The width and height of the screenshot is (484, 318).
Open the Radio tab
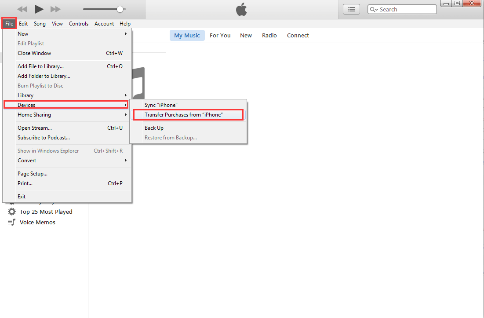tap(269, 36)
